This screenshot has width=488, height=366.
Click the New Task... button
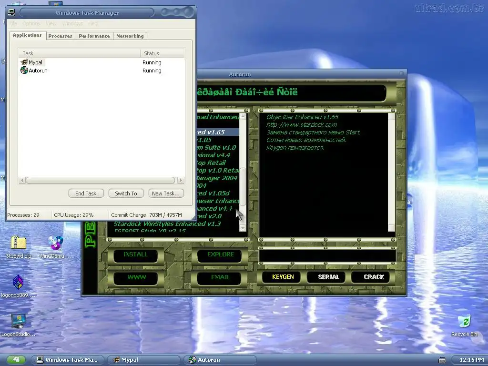166,193
